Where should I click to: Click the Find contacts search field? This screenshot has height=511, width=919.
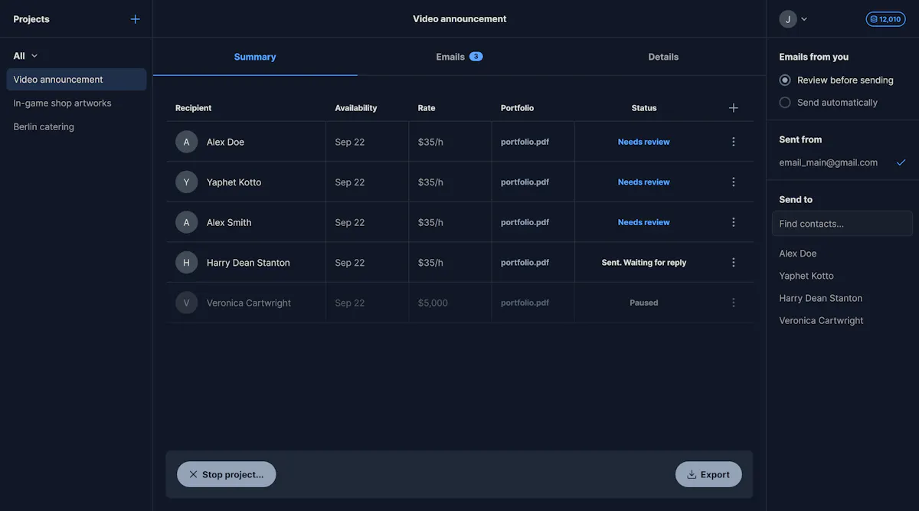click(842, 224)
